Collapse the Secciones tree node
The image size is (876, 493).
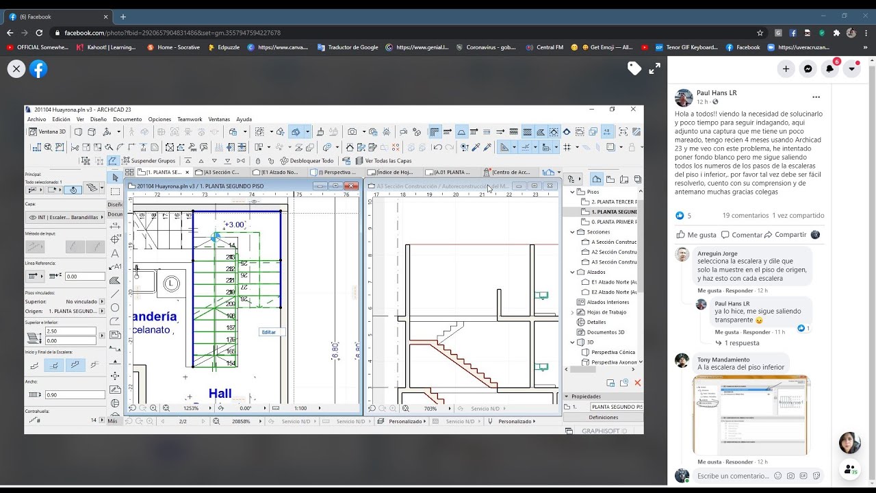573,231
